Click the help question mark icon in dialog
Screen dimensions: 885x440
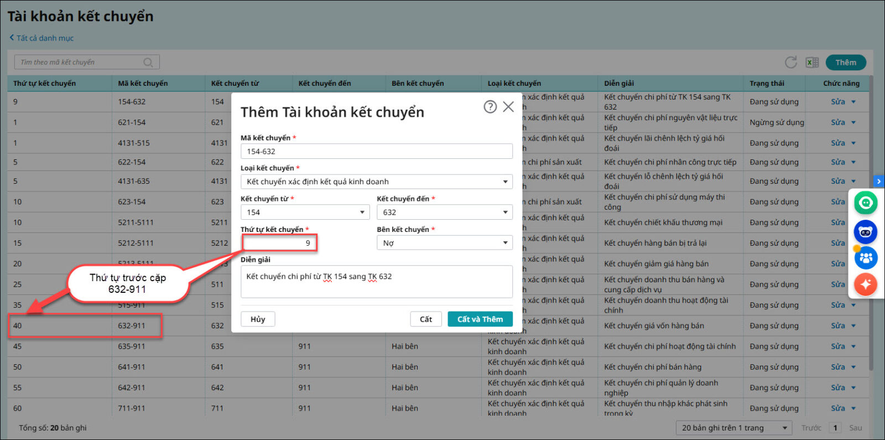pyautogui.click(x=490, y=107)
